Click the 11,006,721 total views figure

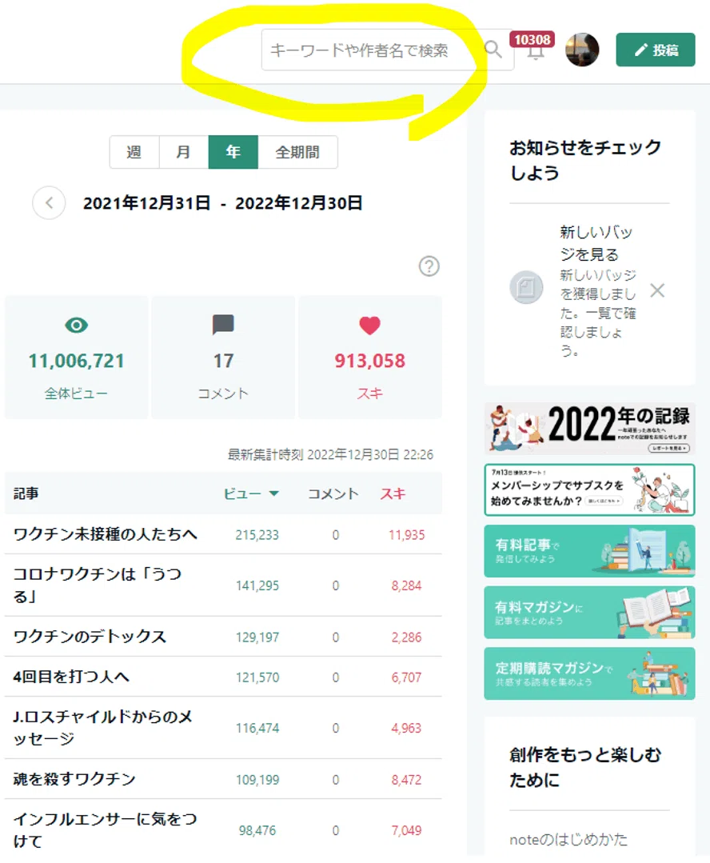[x=77, y=361]
